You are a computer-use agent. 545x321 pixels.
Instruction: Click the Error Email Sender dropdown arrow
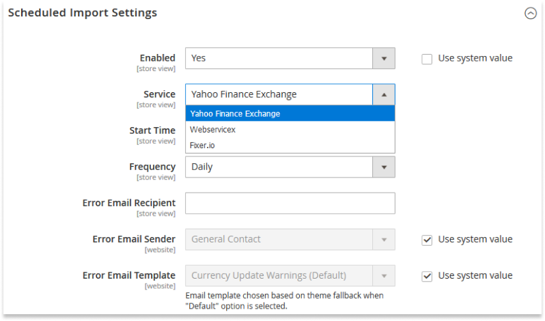point(384,239)
